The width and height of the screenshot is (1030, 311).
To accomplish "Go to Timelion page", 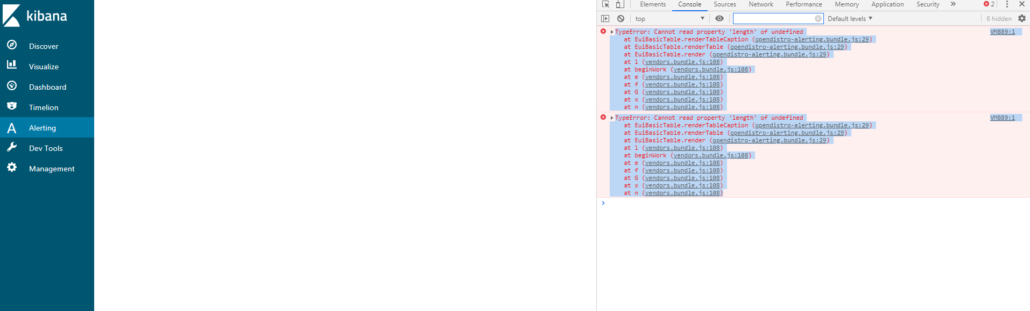I will (44, 107).
